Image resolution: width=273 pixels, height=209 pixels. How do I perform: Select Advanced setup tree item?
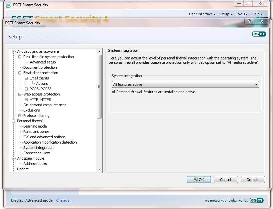pyautogui.click(x=43, y=62)
